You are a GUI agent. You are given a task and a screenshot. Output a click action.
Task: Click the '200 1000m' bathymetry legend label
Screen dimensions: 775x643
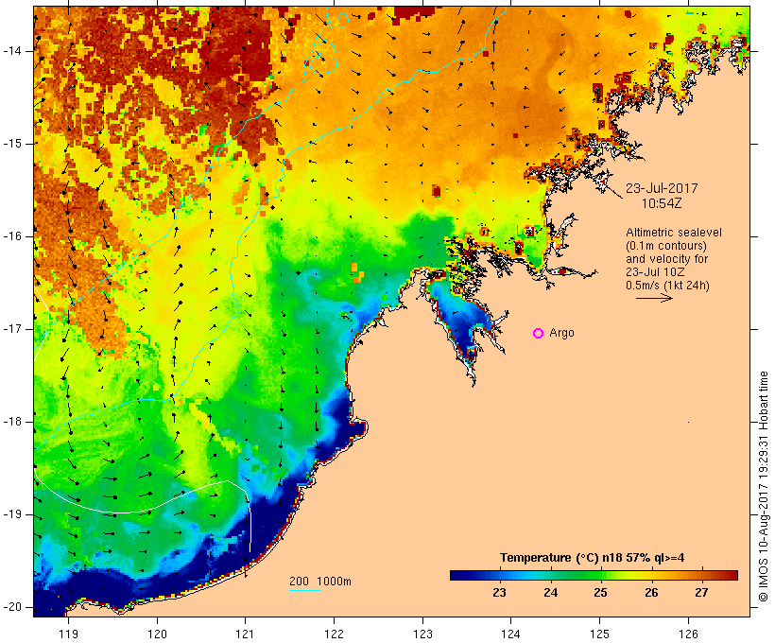click(x=320, y=582)
